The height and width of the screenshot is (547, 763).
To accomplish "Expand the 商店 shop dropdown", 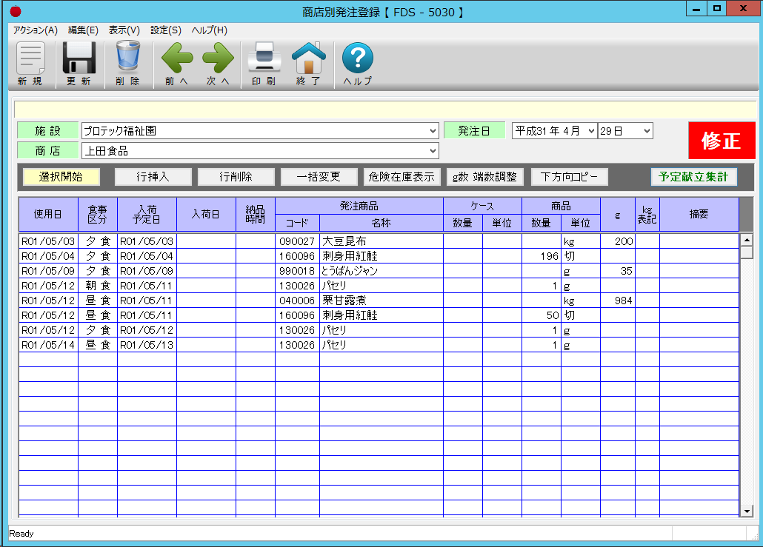I will pyautogui.click(x=433, y=151).
